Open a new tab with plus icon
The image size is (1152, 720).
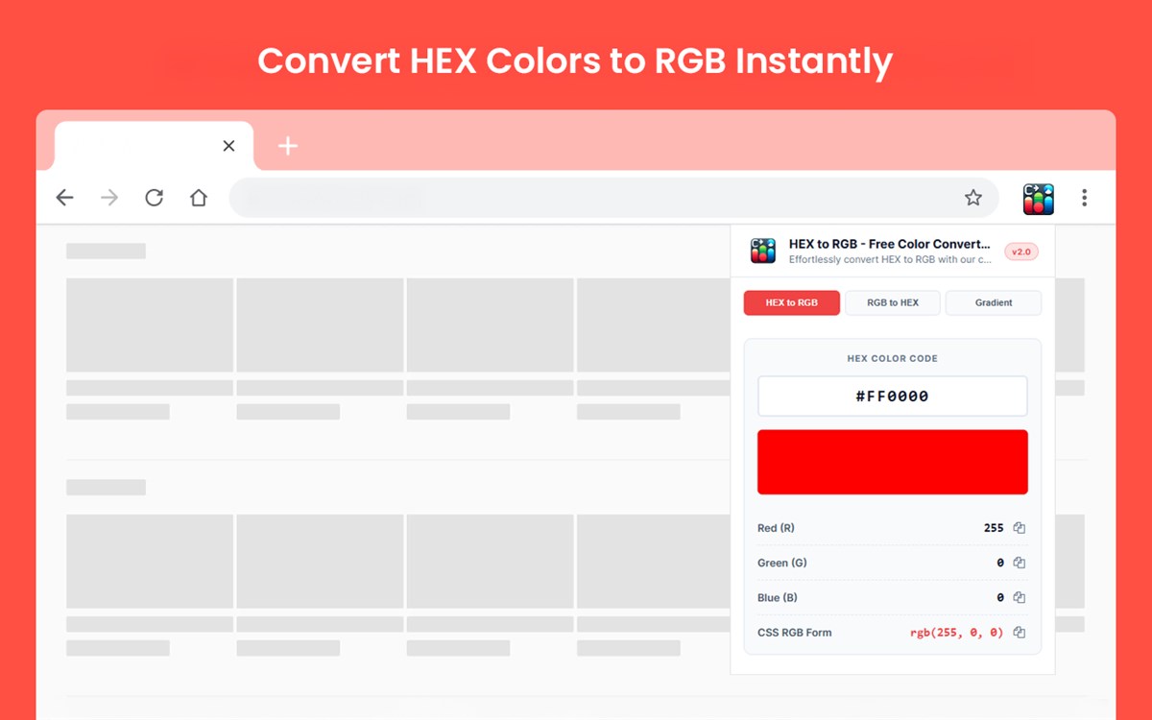(x=288, y=146)
